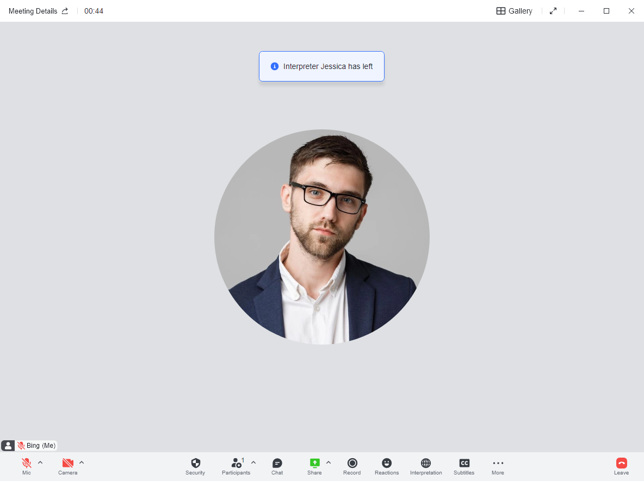Start recording with the Record icon
Screen dimensions: 644x481
pos(352,464)
